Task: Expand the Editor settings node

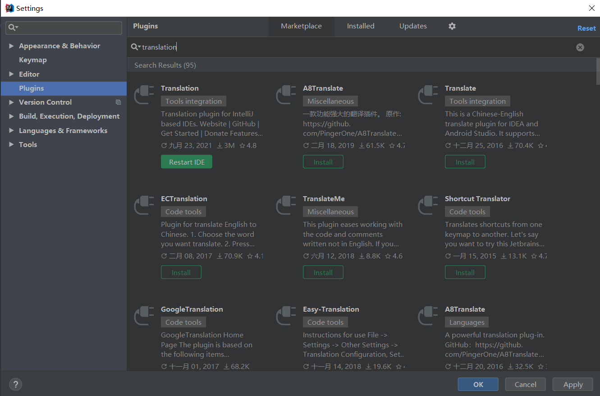Action: 11,74
